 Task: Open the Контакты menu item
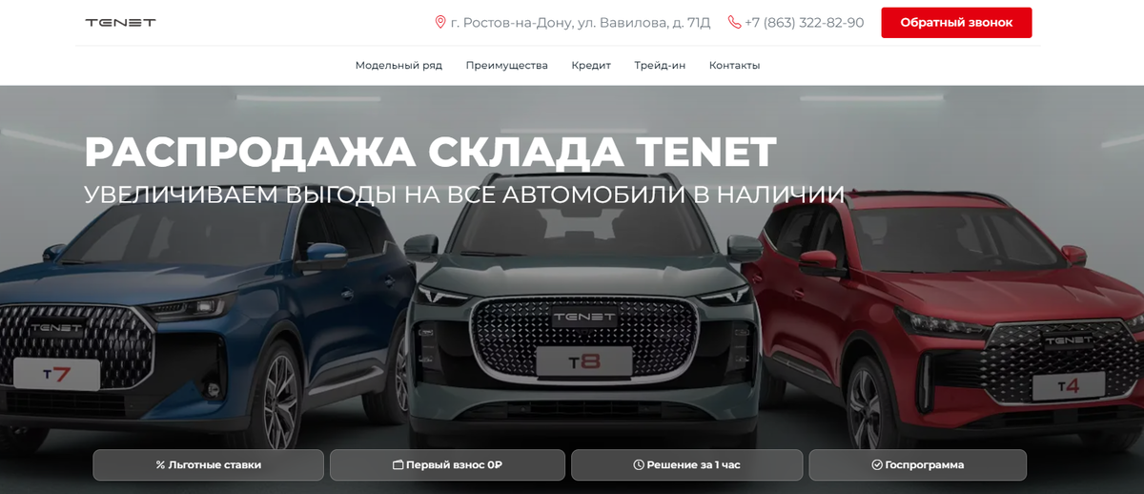(734, 66)
